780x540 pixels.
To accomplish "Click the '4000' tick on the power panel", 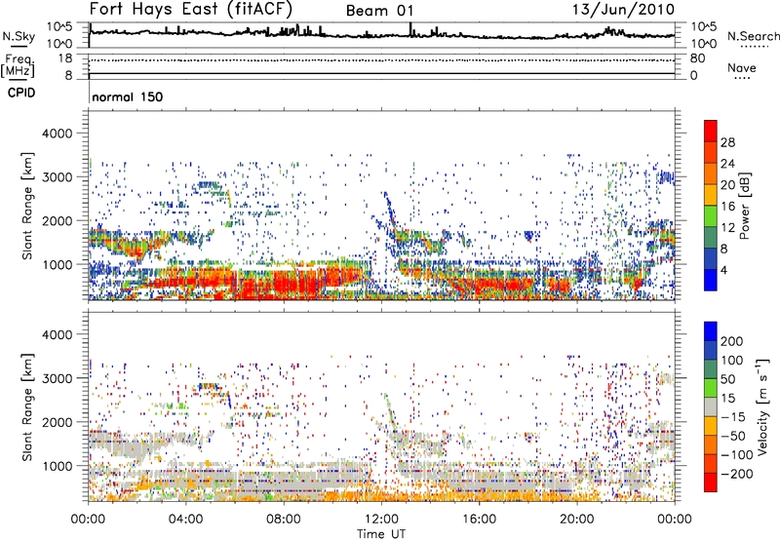I will [x=57, y=134].
